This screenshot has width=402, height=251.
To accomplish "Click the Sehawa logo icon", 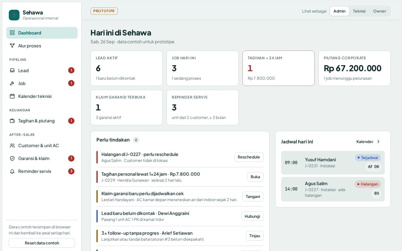I will pyautogui.click(x=14, y=15).
